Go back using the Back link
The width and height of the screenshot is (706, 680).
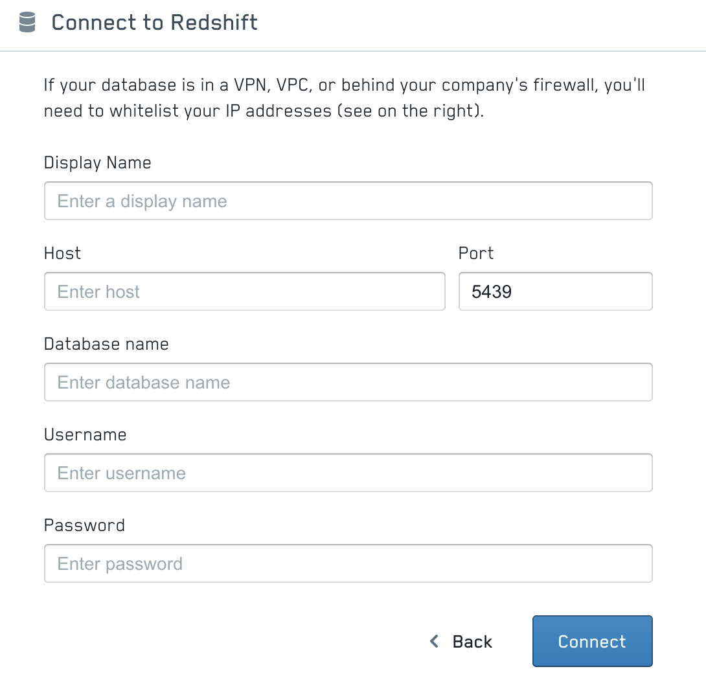pyautogui.click(x=472, y=641)
